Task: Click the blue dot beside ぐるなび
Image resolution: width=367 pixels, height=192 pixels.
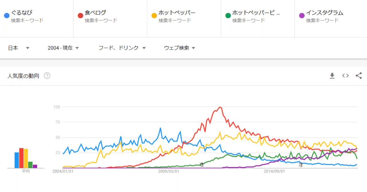Action: pyautogui.click(x=6, y=15)
